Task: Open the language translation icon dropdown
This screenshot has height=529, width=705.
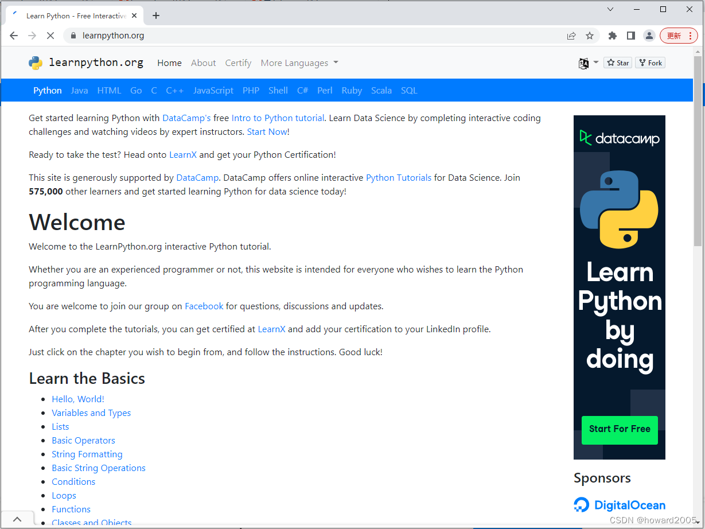Action: tap(589, 63)
